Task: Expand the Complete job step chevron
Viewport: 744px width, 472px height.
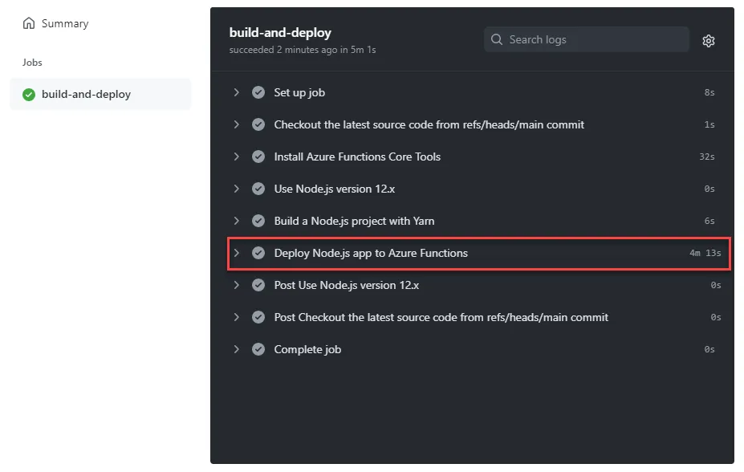Action: pos(236,349)
